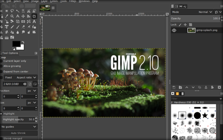Select the active Crop tool
223x140 pixels.
34,16
